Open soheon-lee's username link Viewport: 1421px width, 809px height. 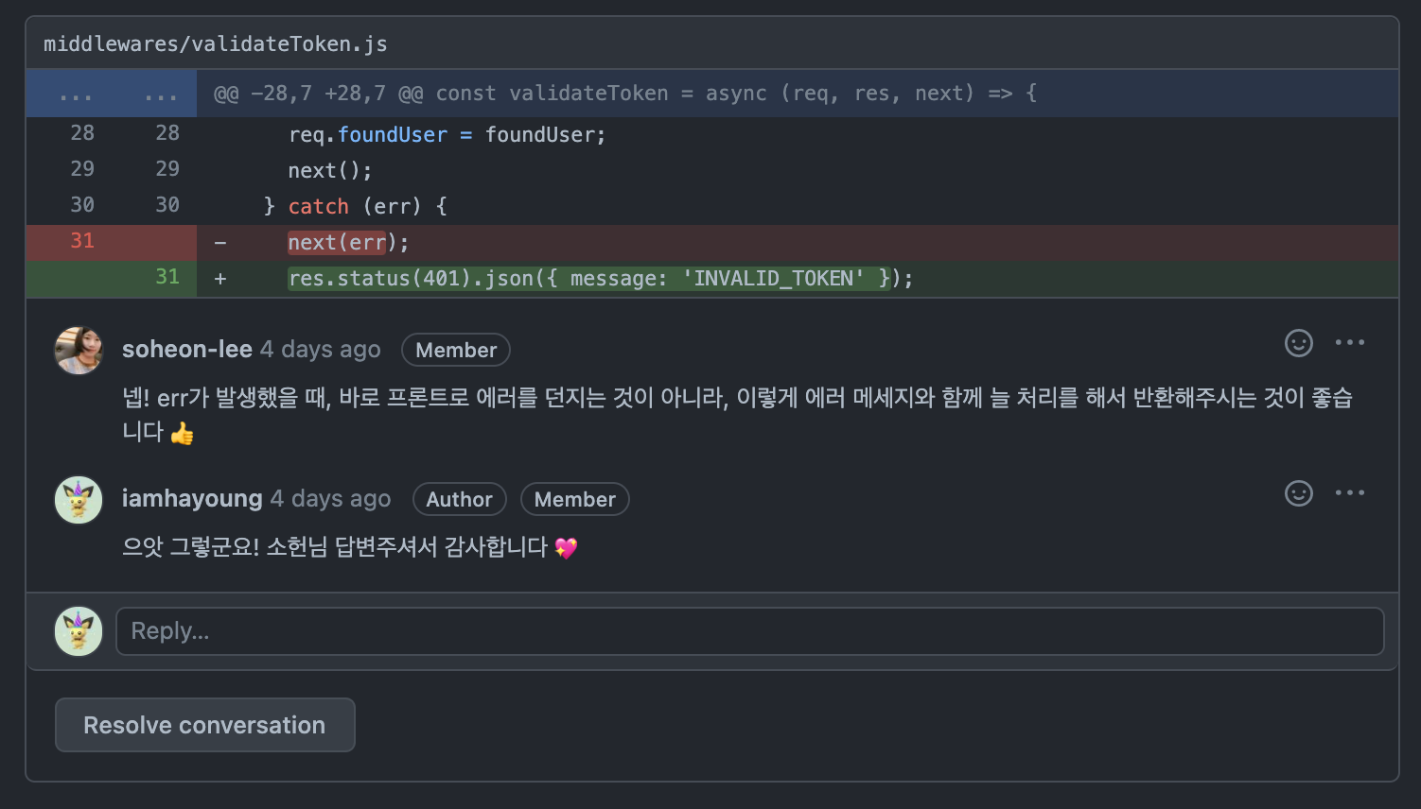[x=186, y=350]
